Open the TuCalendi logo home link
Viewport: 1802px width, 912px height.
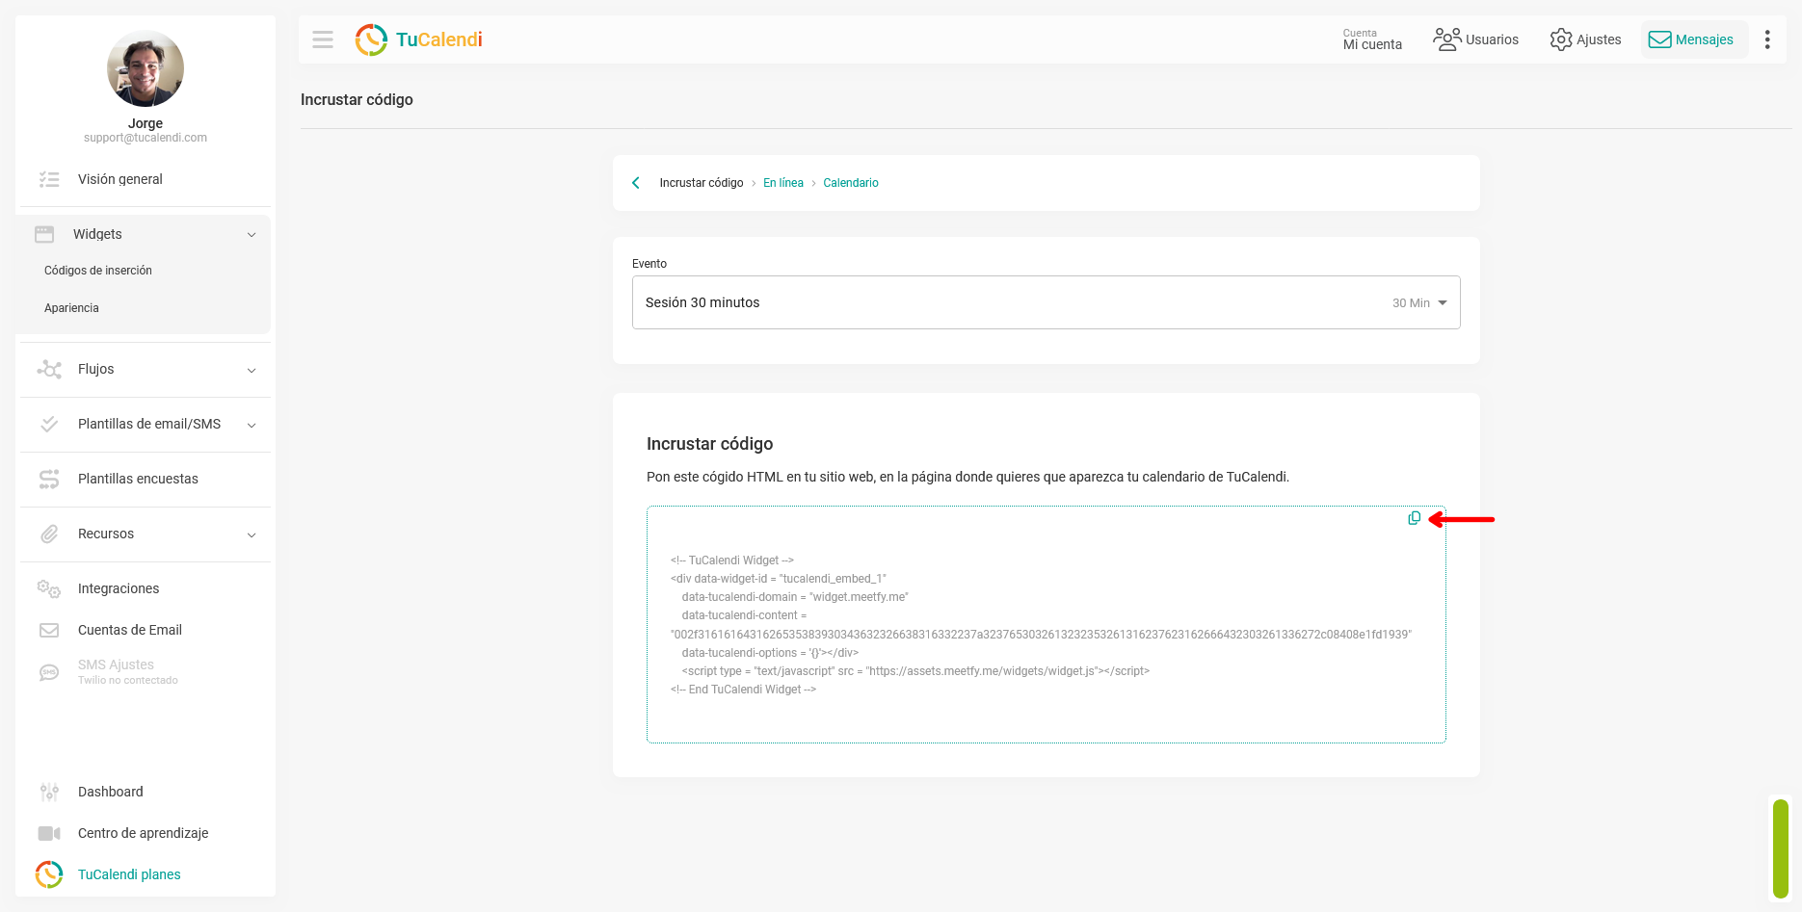pyautogui.click(x=418, y=39)
